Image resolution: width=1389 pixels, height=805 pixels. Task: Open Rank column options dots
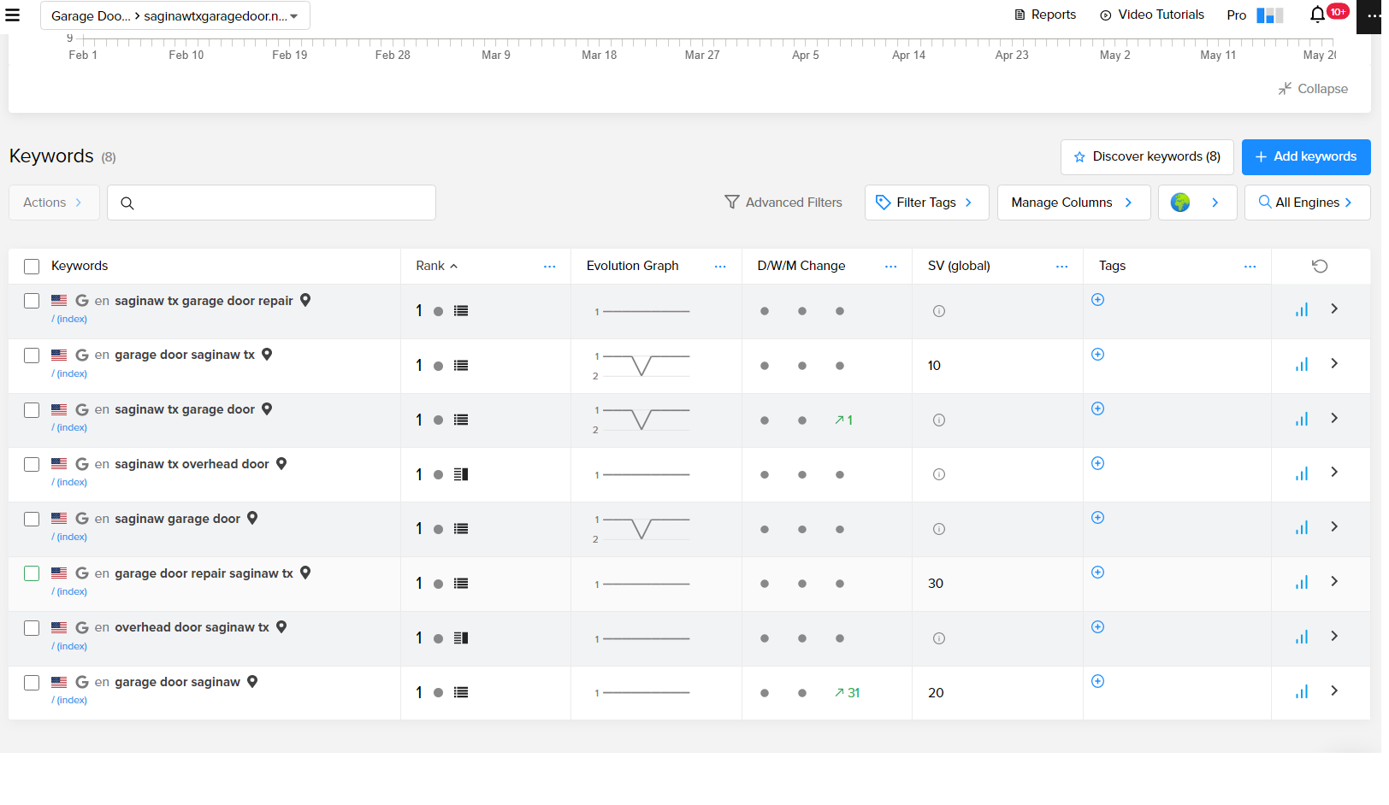tap(549, 267)
